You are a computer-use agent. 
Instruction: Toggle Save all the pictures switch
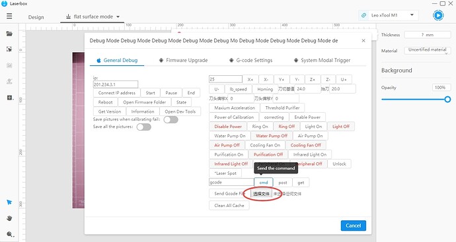click(x=144, y=127)
